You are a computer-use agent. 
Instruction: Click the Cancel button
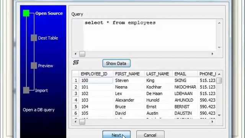[x=150, y=135]
